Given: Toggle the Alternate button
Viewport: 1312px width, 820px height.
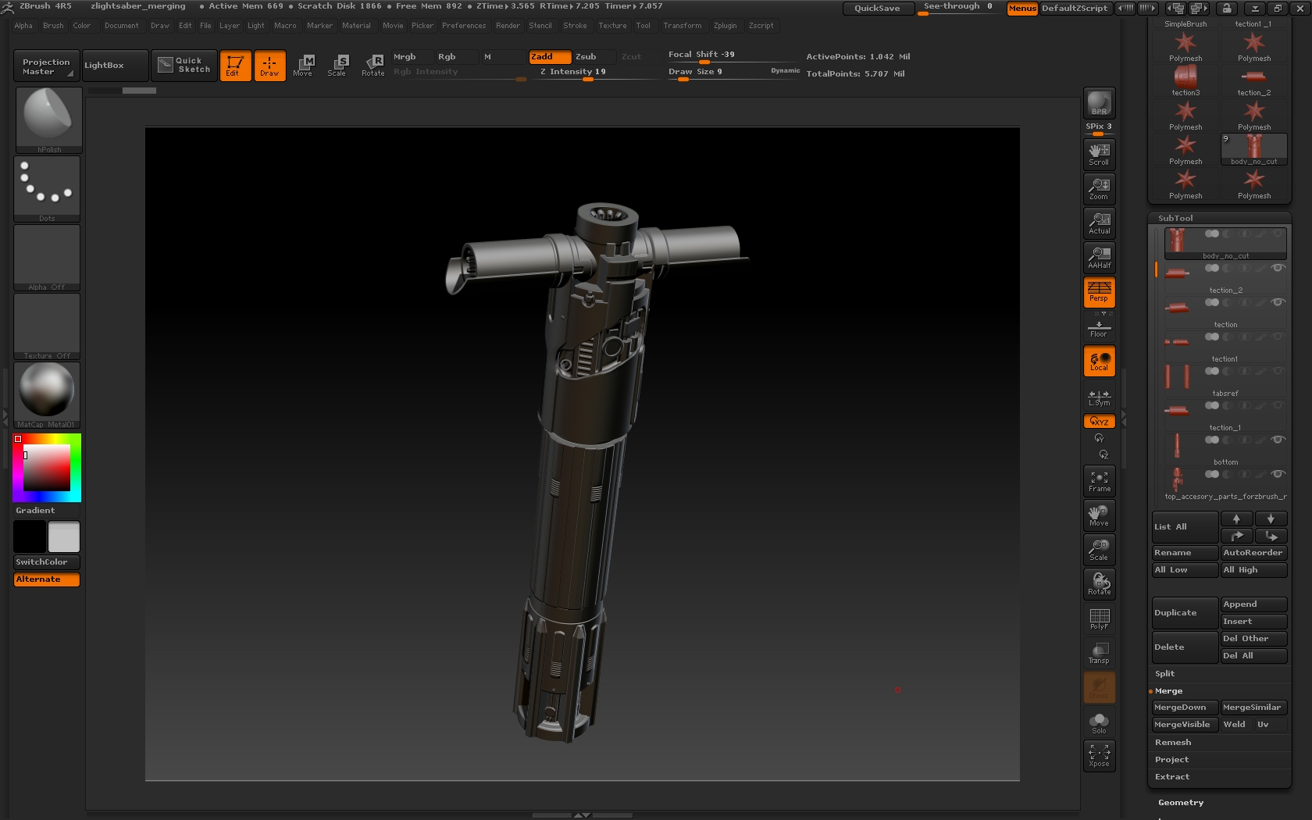Looking at the screenshot, I should point(47,579).
